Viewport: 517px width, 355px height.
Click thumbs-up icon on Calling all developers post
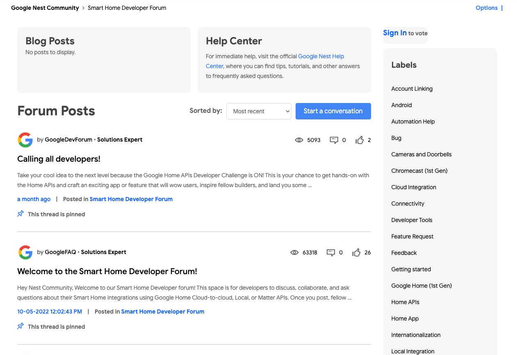coord(360,140)
